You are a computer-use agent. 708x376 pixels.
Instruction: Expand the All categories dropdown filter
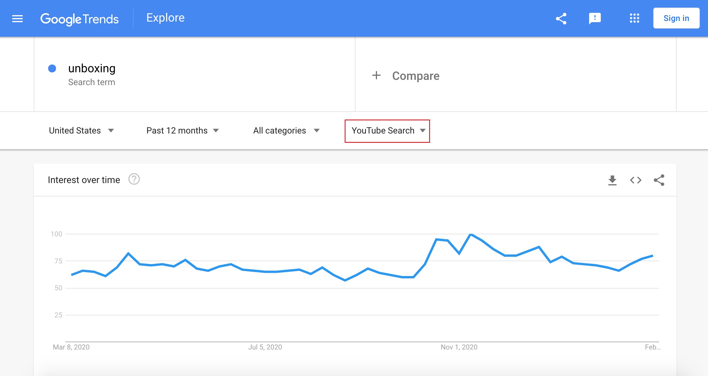286,131
